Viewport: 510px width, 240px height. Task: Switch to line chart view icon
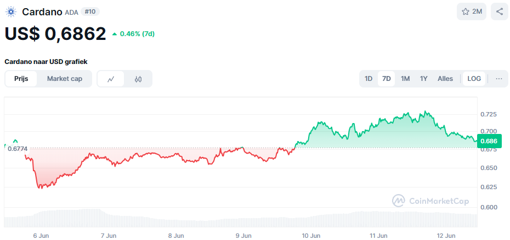(111, 79)
